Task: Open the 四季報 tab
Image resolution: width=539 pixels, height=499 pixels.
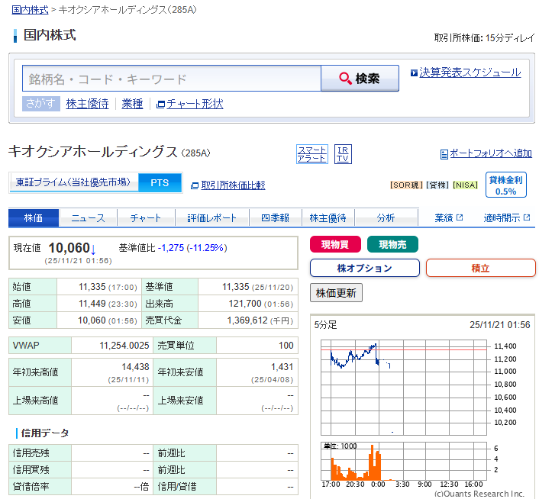Action: 276,217
